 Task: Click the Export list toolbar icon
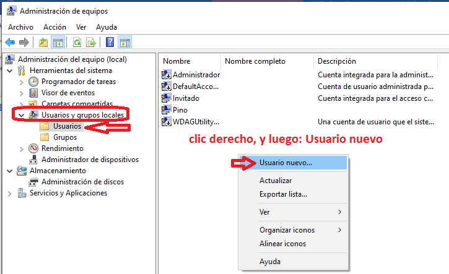pyautogui.click(x=91, y=43)
